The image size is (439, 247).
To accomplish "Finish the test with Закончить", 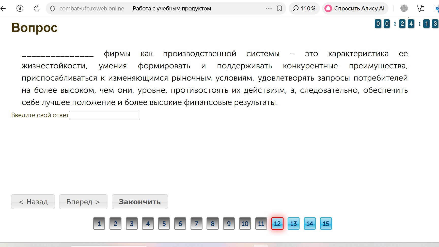I will 140,202.
